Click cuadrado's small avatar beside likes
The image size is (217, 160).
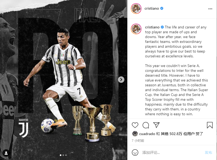coord(135,134)
